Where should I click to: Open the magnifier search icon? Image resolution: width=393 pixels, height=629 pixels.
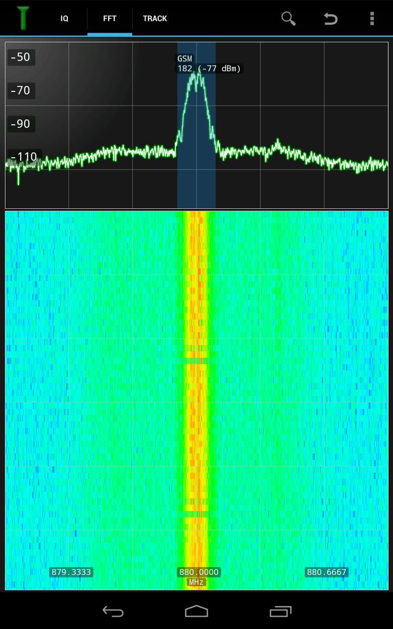[x=288, y=19]
